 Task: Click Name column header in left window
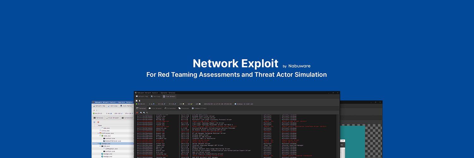coord(100,125)
